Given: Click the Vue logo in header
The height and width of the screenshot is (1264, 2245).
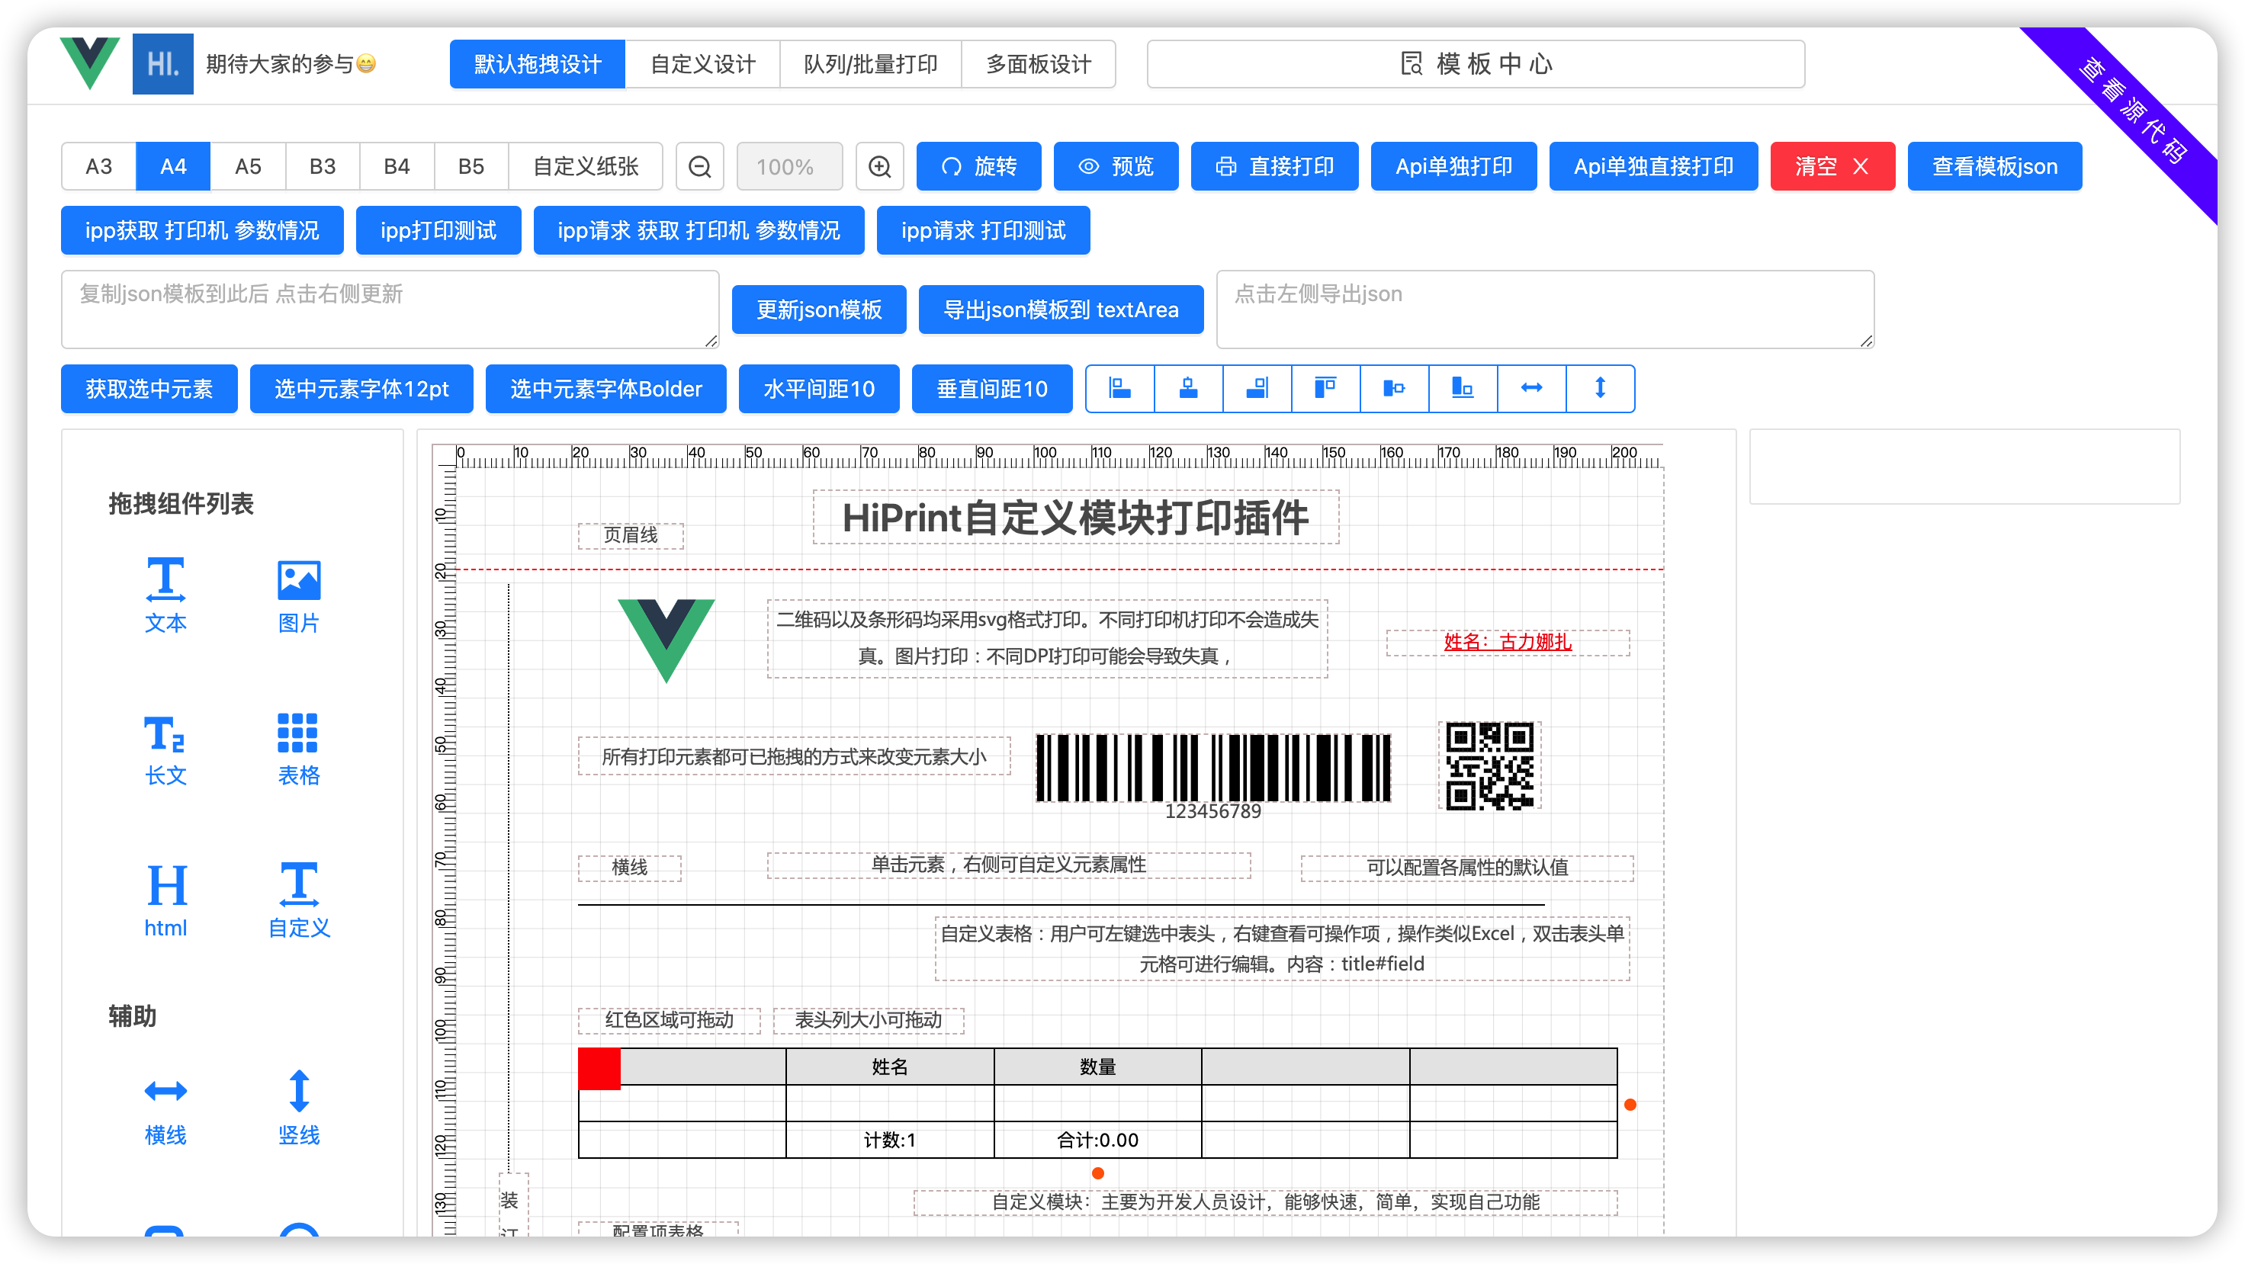Looking at the screenshot, I should point(90,63).
